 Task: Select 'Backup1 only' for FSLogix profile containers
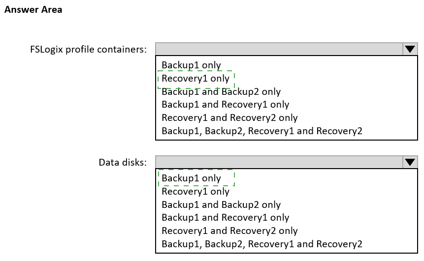191,65
